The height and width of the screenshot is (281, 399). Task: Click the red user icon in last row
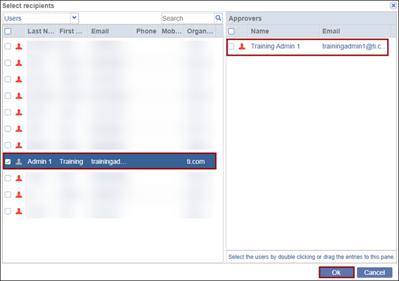(x=19, y=211)
